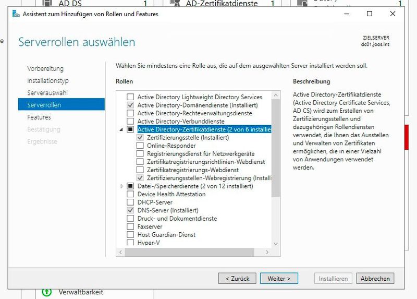This screenshot has width=417, height=299.
Task: Go to the Installationstyp step
Action: click(x=48, y=81)
